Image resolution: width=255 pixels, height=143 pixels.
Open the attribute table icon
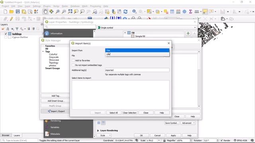(x=172, y=12)
